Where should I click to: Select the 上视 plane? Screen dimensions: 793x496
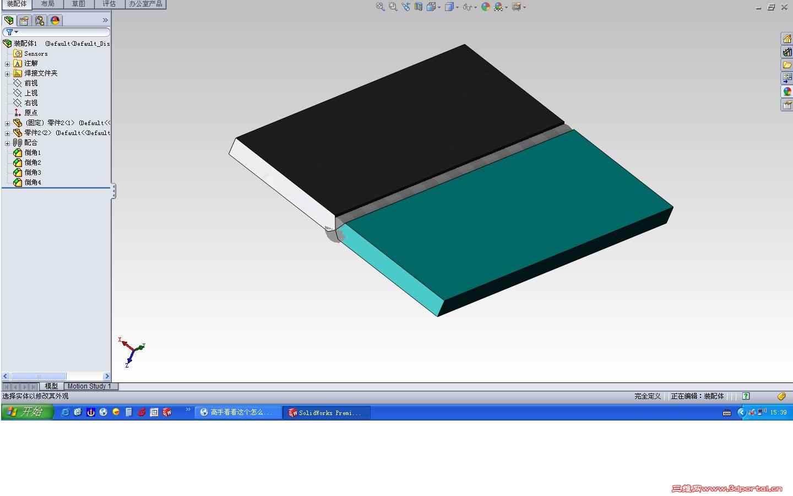pos(31,93)
